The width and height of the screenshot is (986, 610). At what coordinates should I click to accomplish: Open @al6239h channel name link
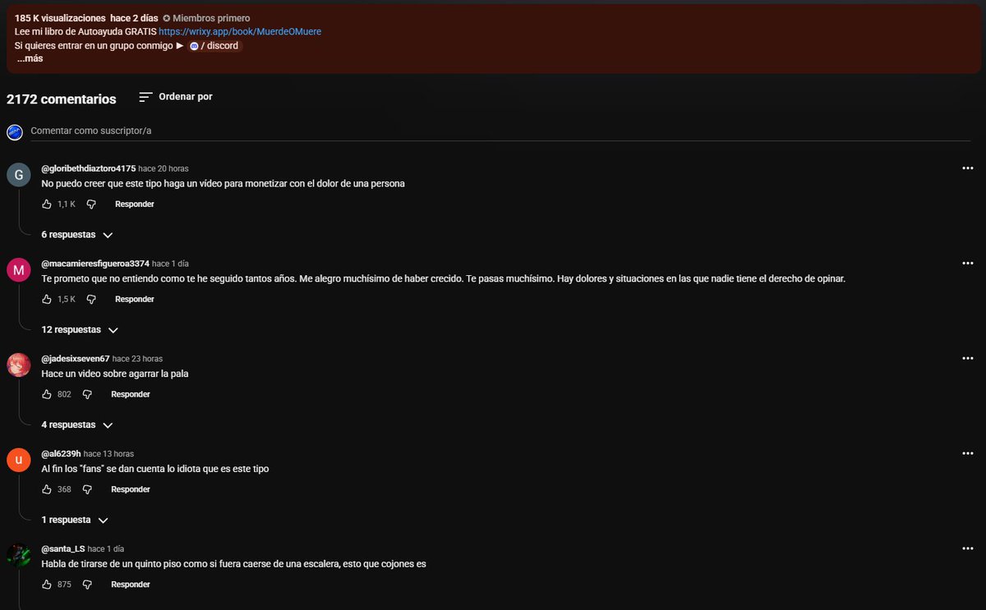(61, 454)
